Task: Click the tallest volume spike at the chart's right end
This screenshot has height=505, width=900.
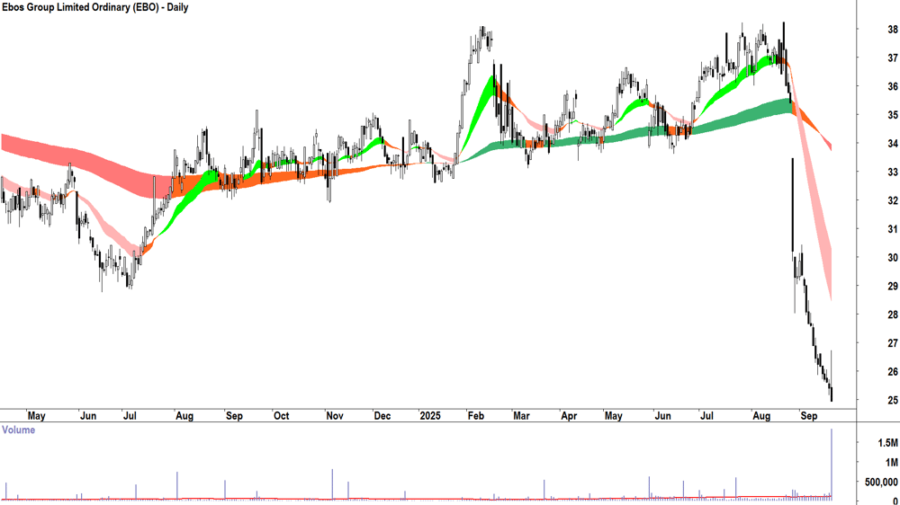Action: tap(832, 464)
